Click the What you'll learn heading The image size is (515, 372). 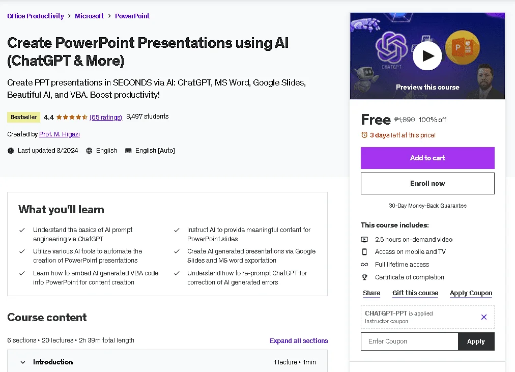[61, 210]
